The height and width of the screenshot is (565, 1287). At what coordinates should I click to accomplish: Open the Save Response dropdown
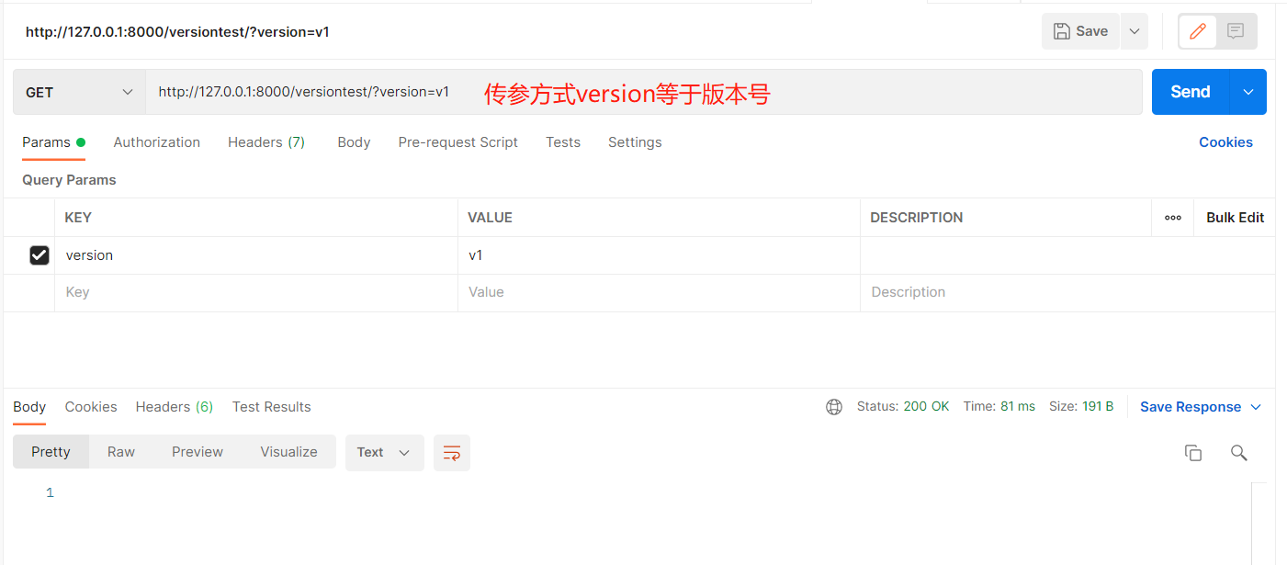1201,407
